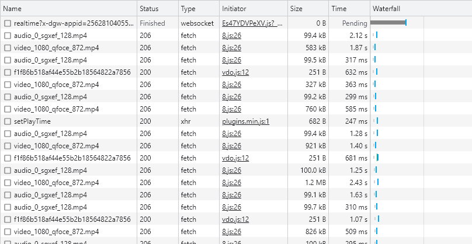472x244 pixels.
Task: Click the icon of the 760 kB video request
Action: tap(7, 109)
